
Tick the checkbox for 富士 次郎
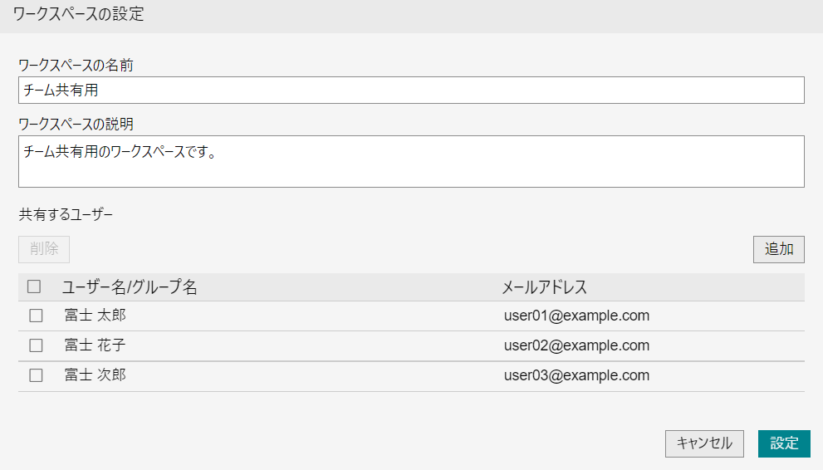point(36,375)
